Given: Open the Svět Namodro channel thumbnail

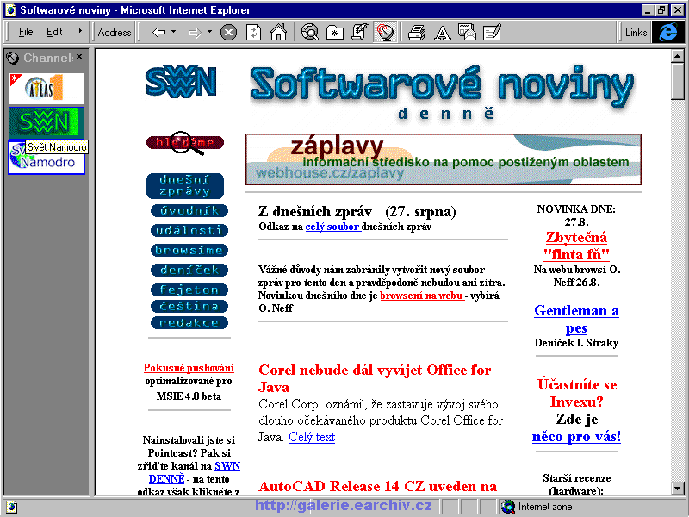Looking at the screenshot, I should 47,162.
